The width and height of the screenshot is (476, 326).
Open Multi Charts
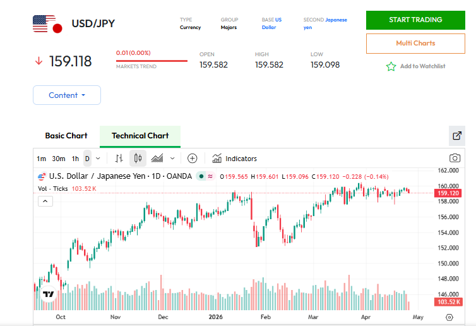point(415,43)
